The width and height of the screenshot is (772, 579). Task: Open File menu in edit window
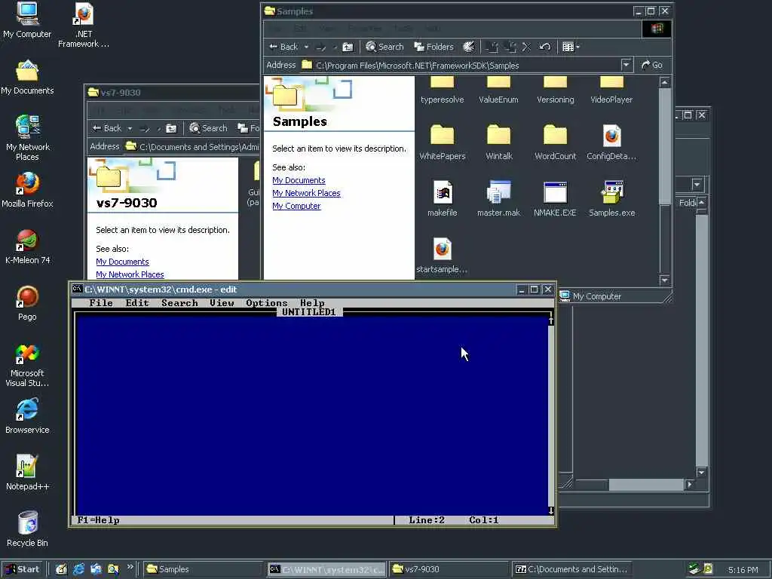click(x=101, y=303)
